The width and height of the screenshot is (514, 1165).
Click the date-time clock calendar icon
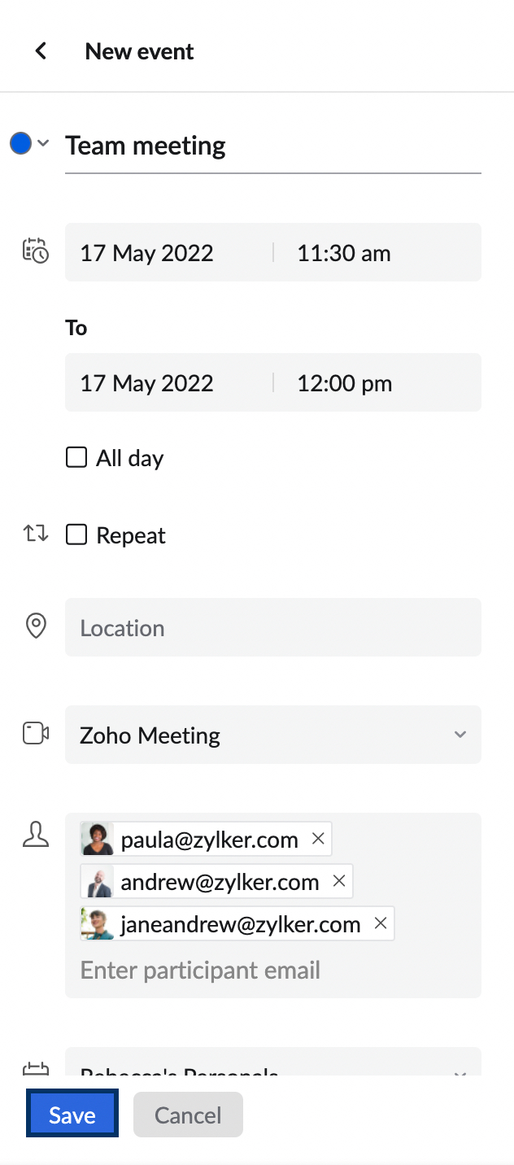[x=36, y=251]
